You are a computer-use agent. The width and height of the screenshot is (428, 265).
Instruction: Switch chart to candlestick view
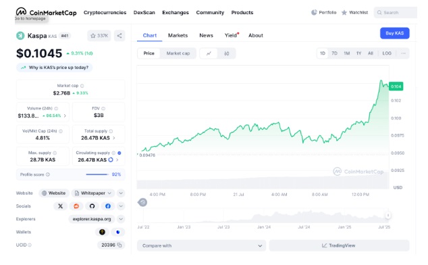pyautogui.click(x=227, y=53)
